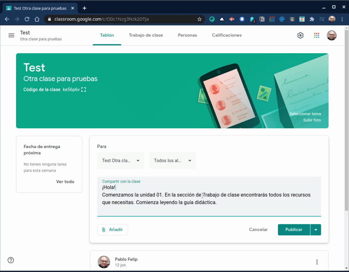Open the cloud extension icon
The width and height of the screenshot is (349, 272).
pos(222,19)
